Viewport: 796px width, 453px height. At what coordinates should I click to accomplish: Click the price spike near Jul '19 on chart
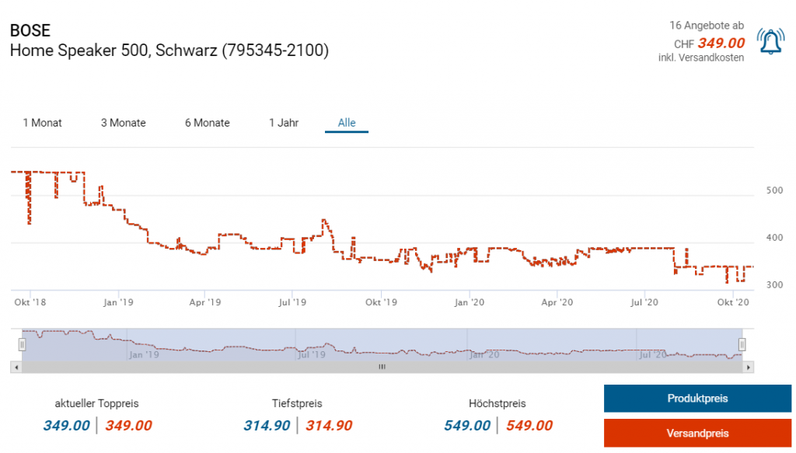click(x=323, y=221)
